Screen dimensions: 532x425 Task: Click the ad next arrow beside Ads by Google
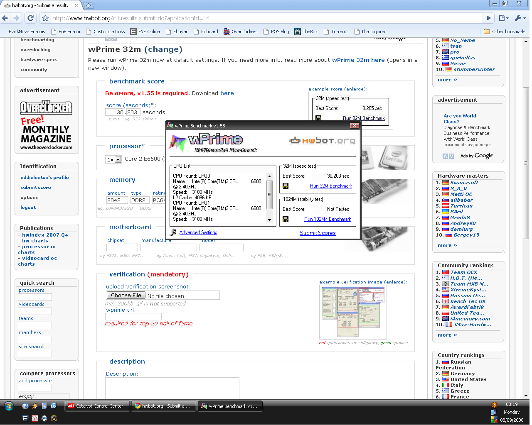tap(451, 156)
